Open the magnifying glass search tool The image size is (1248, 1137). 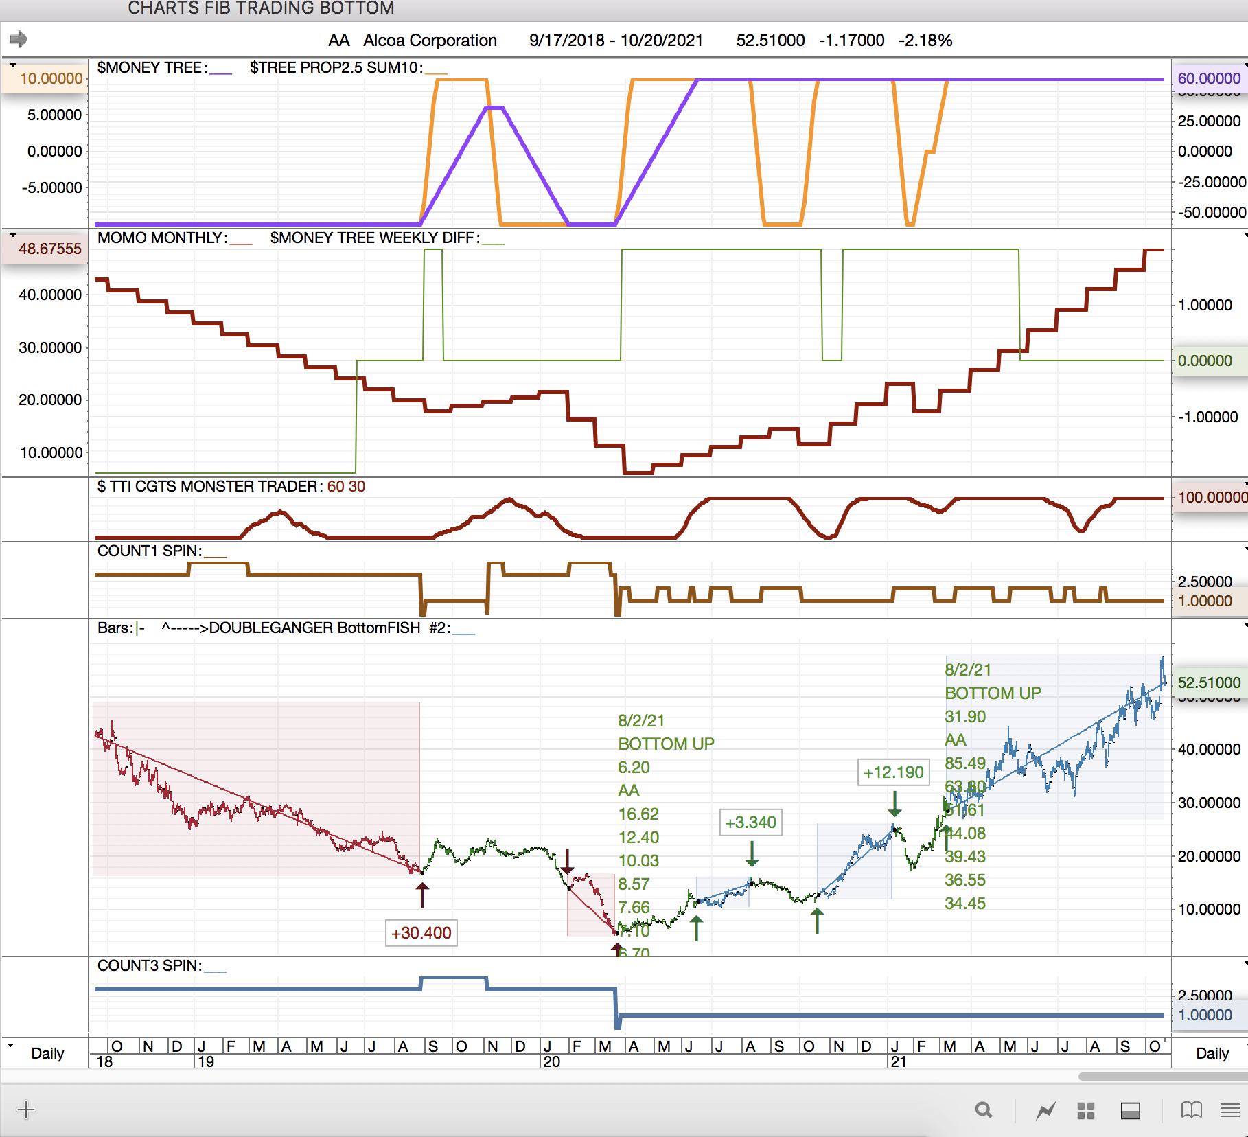983,1110
